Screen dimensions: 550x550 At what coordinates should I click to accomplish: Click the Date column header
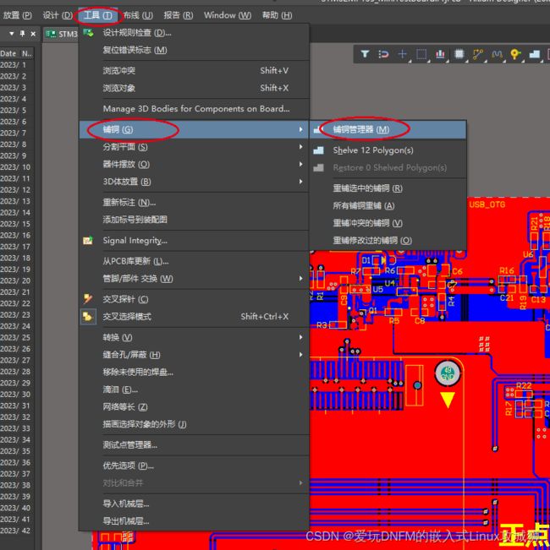tap(8, 53)
